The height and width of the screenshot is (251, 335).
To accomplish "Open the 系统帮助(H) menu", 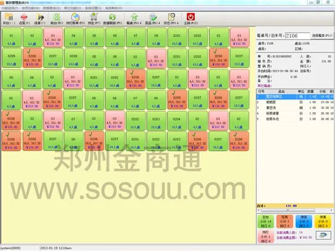I will click(x=114, y=8).
